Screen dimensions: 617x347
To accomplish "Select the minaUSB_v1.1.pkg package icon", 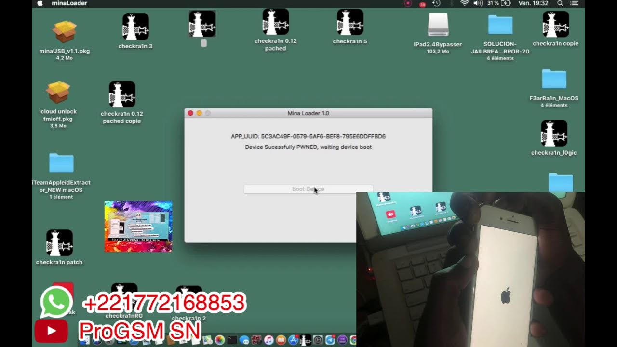I will pyautogui.click(x=64, y=32).
